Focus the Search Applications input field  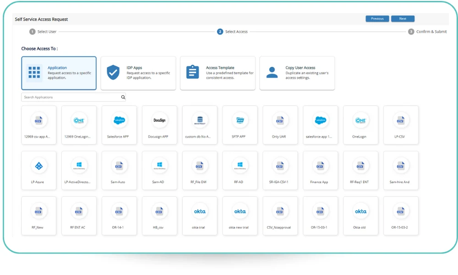point(70,97)
